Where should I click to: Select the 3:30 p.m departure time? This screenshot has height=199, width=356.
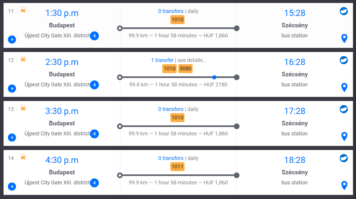62,111
